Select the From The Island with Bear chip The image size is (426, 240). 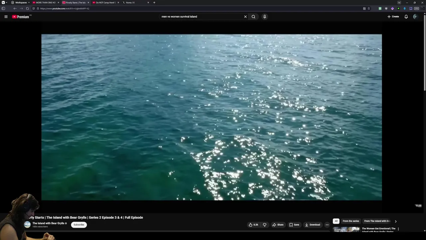click(377, 221)
